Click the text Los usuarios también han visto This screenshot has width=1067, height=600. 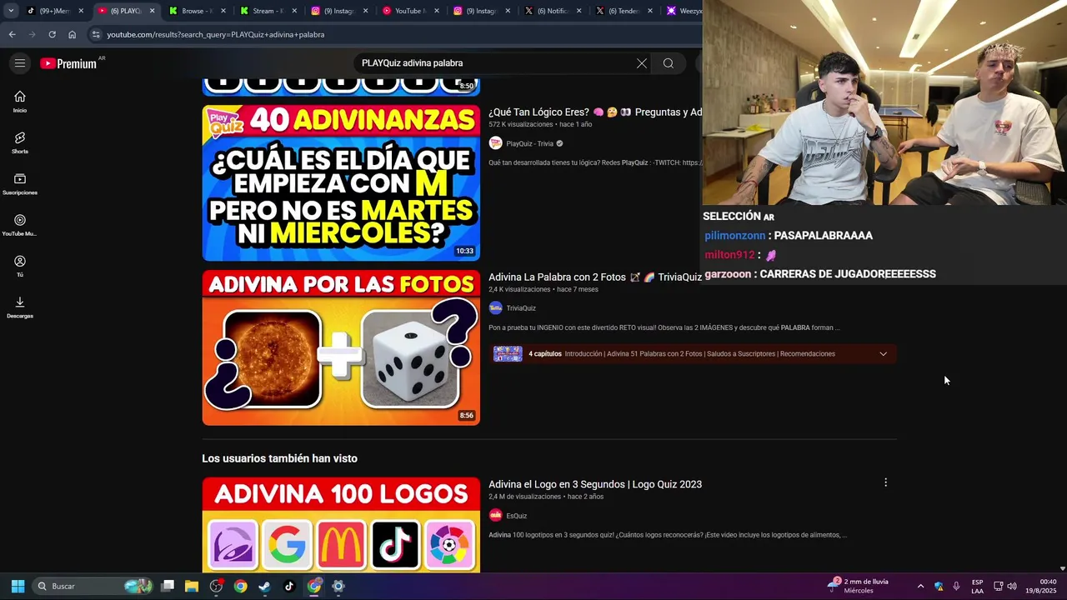tap(279, 458)
